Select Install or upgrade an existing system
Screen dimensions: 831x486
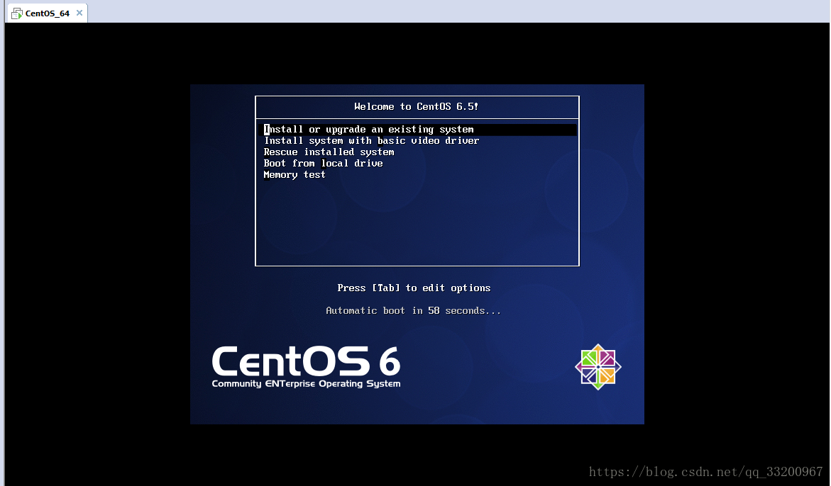pyautogui.click(x=369, y=130)
